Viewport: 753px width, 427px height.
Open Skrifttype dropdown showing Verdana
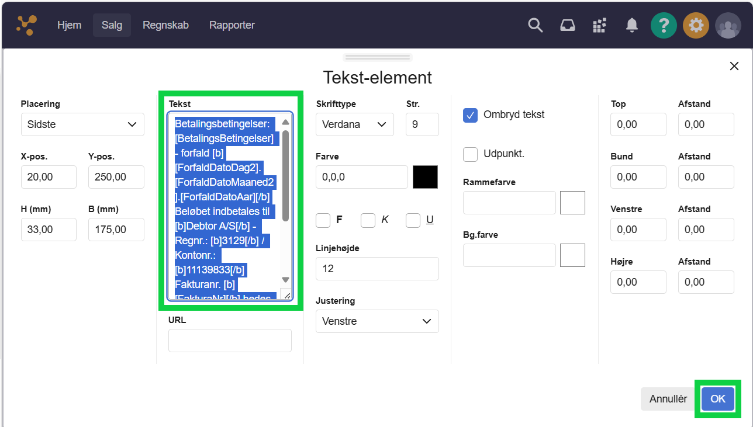point(355,124)
